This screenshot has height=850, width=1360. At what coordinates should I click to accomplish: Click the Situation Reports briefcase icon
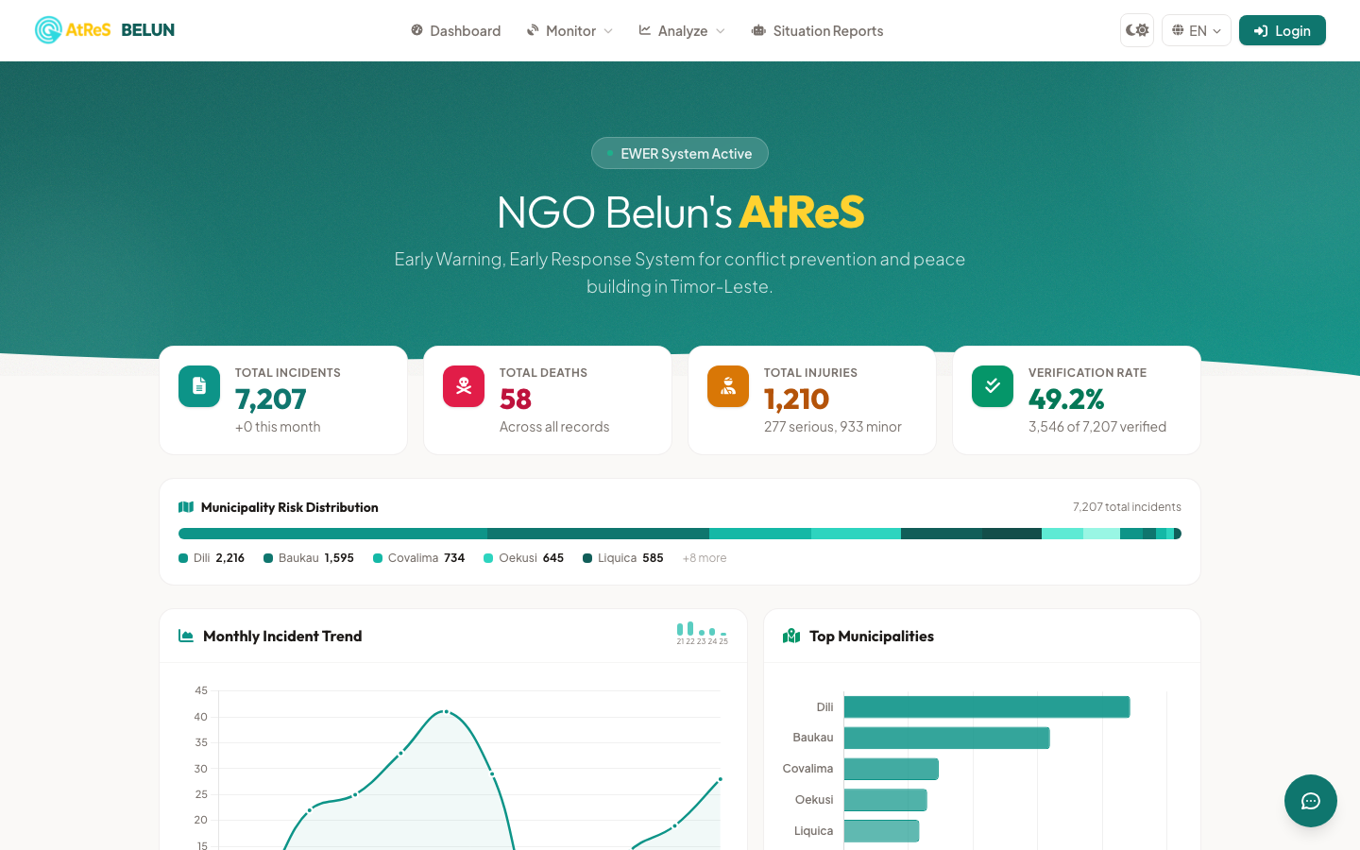tap(758, 30)
